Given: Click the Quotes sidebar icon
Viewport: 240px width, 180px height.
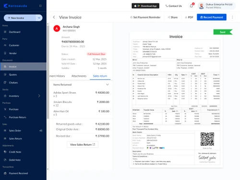Looking at the screenshot, I should pos(5,74).
